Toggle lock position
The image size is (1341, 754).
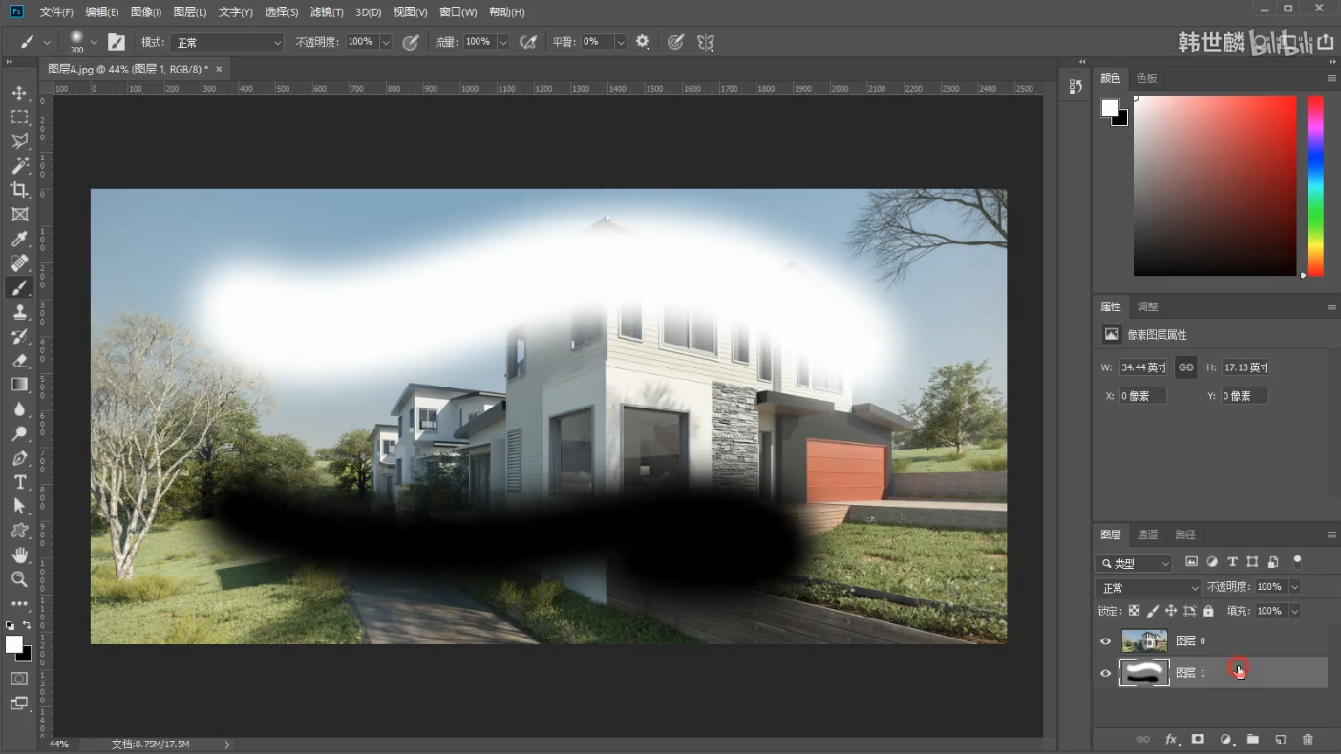[x=1171, y=611]
